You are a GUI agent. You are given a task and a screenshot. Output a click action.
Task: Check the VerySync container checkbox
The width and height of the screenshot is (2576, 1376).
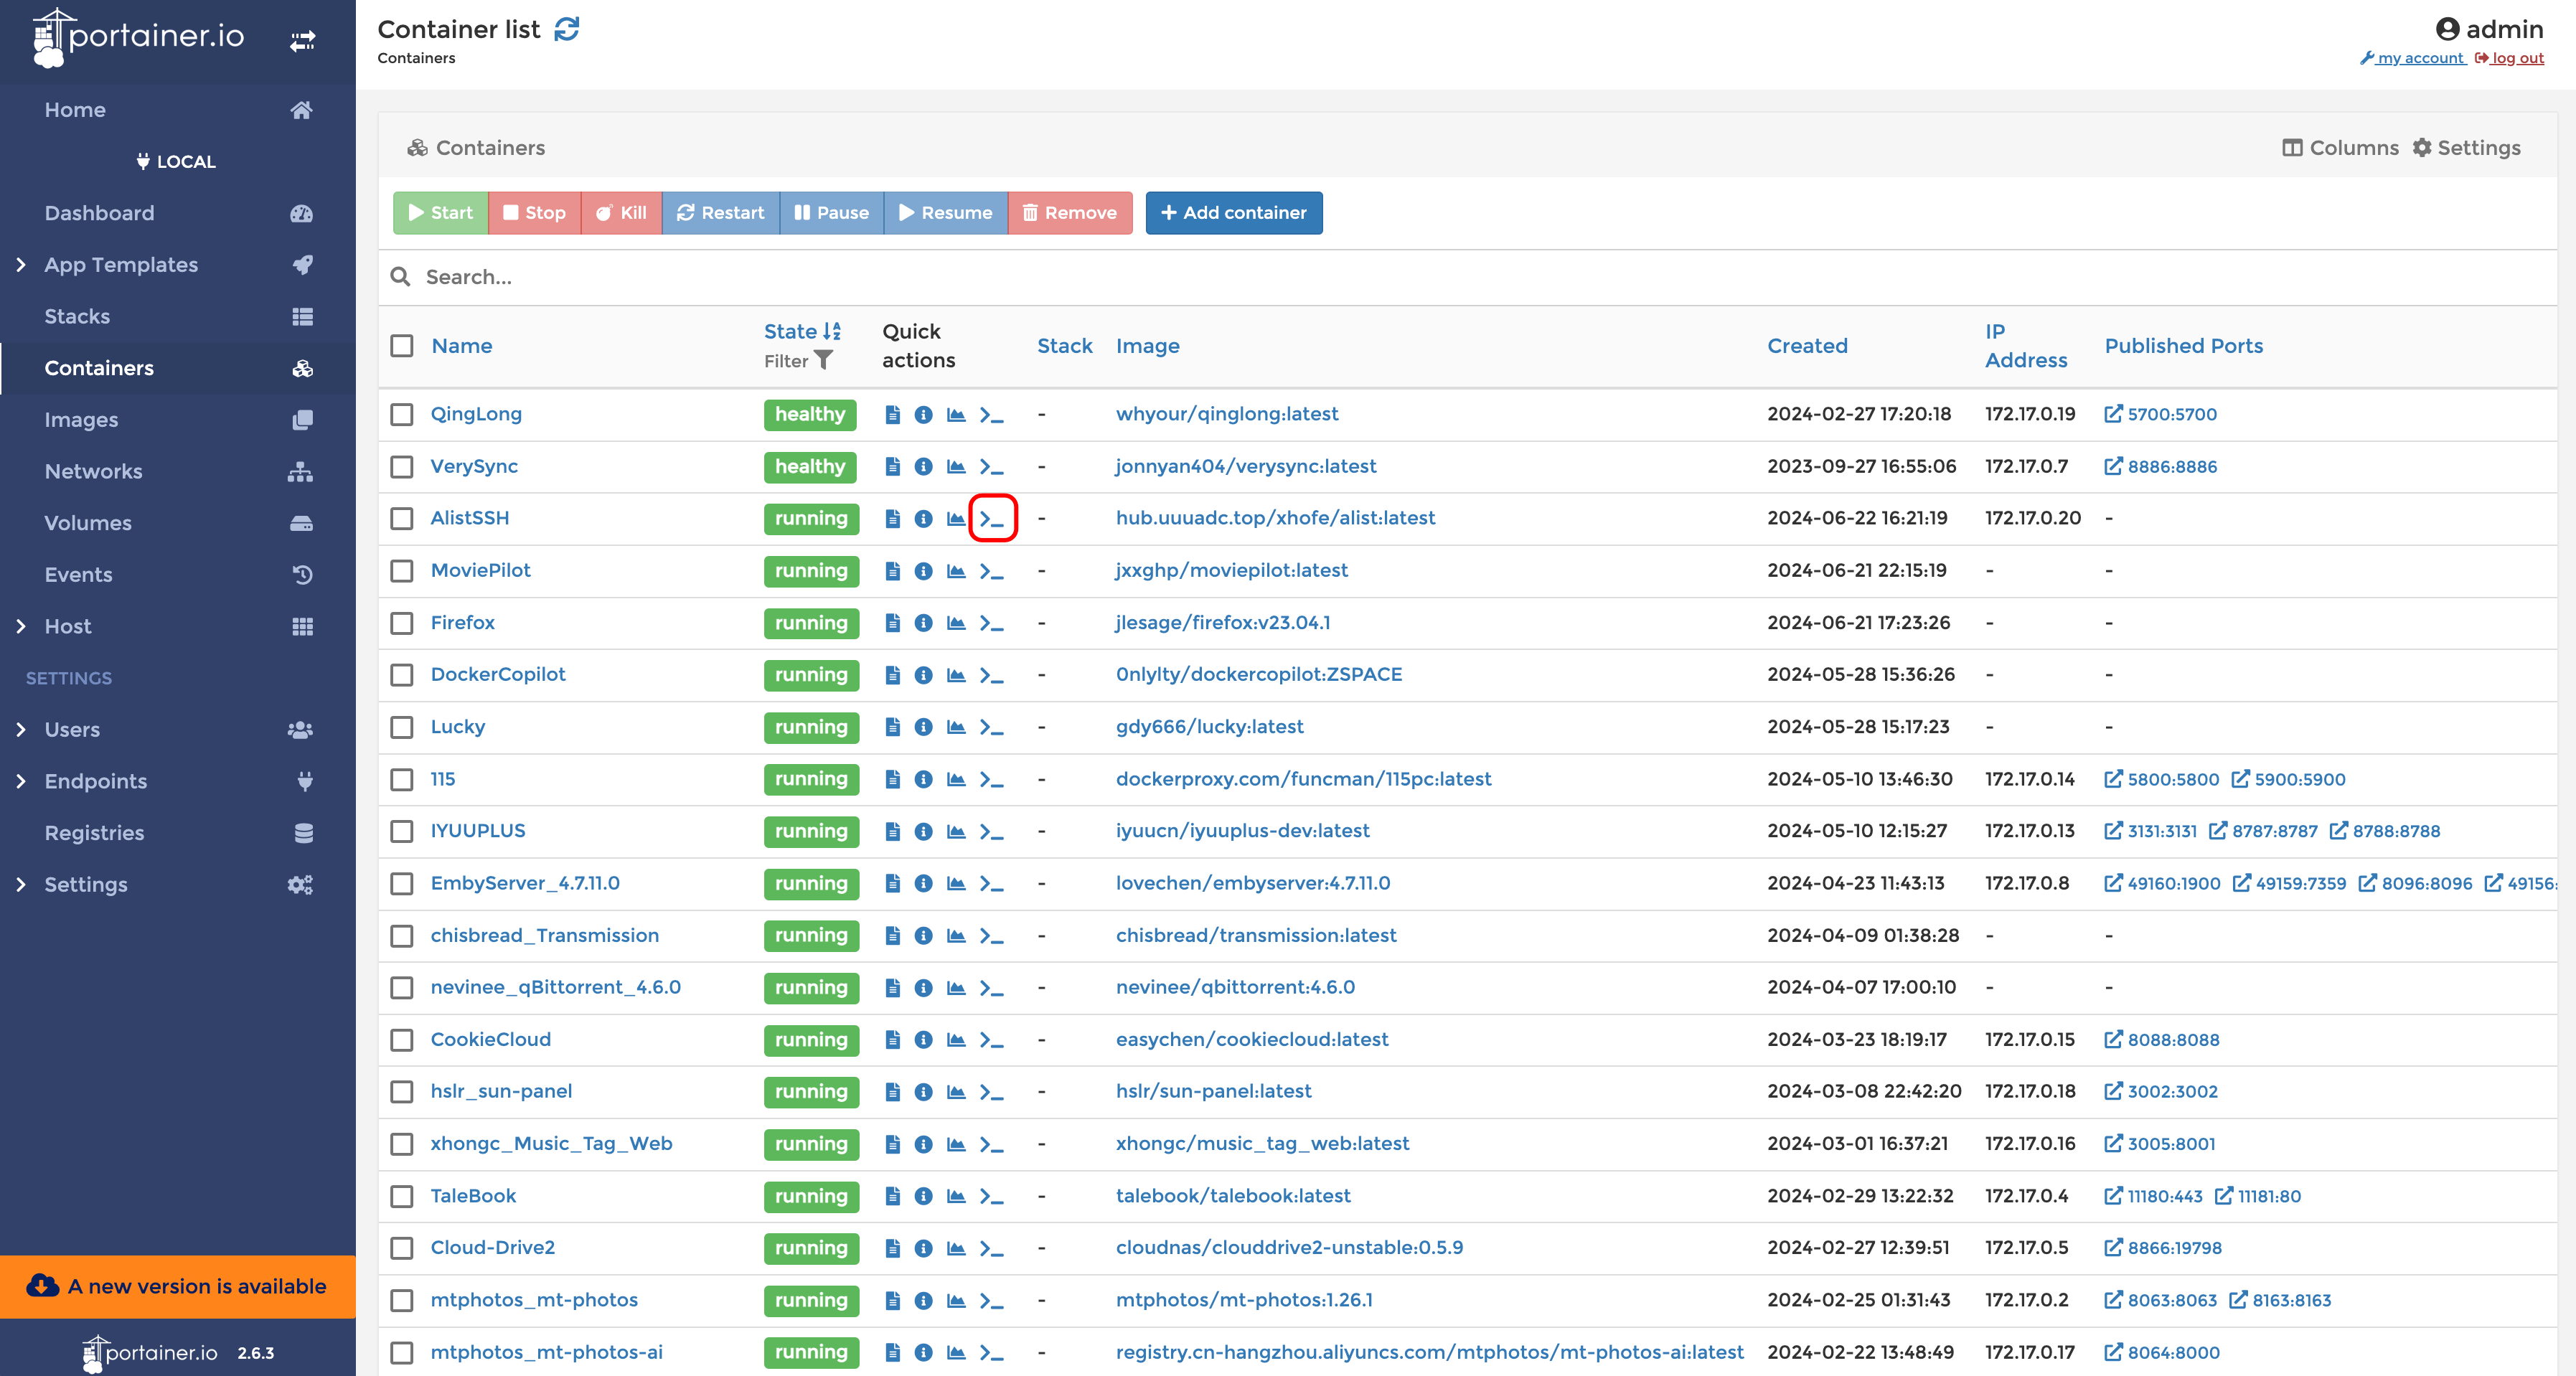coord(402,466)
